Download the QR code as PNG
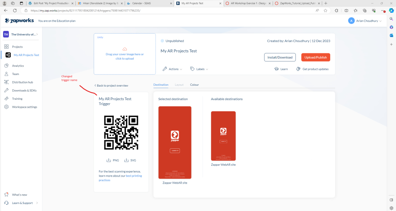 (x=112, y=160)
